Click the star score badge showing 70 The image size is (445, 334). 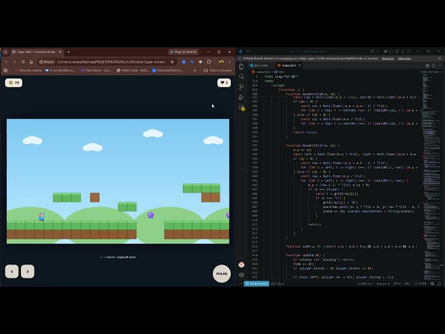pos(14,83)
